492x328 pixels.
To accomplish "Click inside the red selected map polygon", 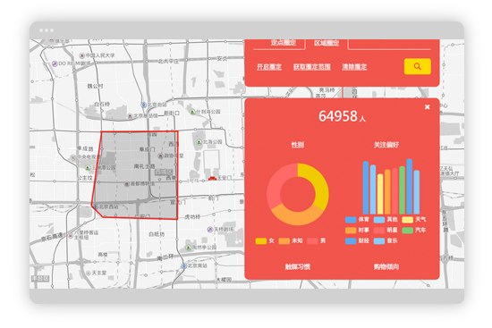I will coord(137,174).
